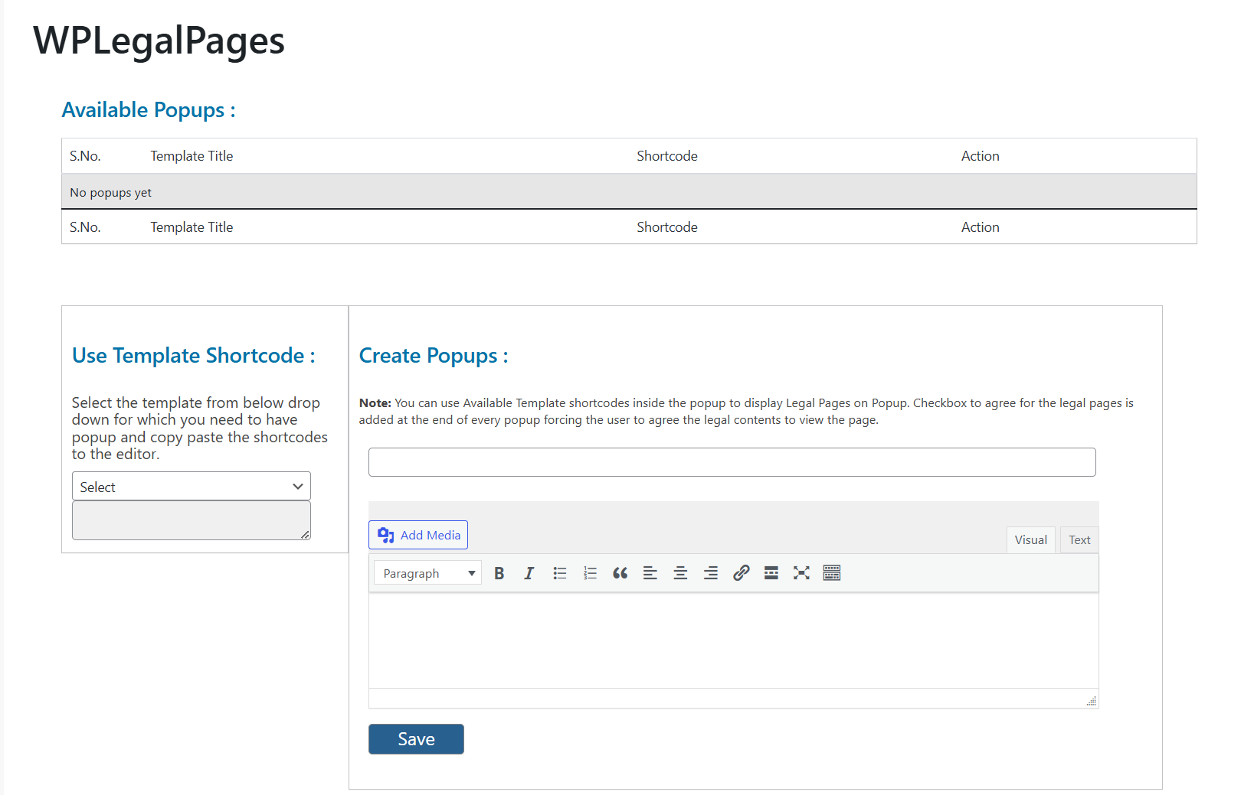Image resolution: width=1254 pixels, height=795 pixels.
Task: Click the top Template Title column header
Action: point(192,156)
